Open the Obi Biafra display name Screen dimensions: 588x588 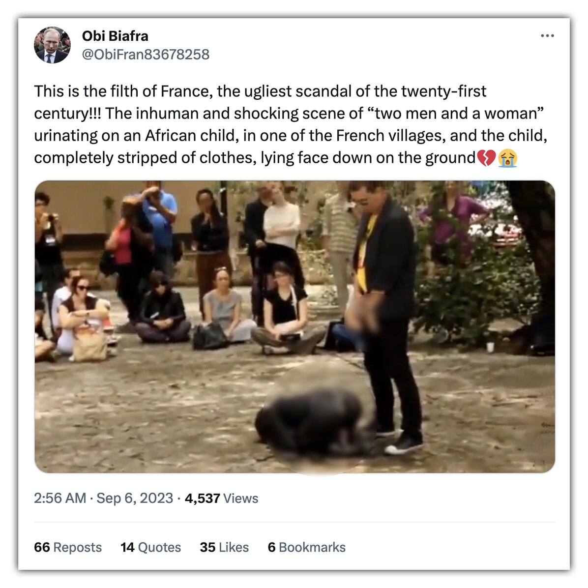point(115,36)
